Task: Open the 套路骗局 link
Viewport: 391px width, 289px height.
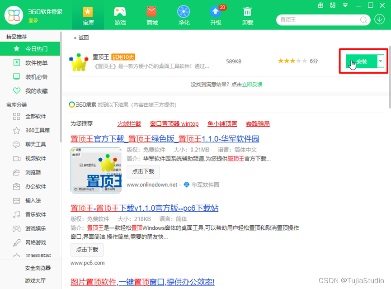Action: click(258, 124)
